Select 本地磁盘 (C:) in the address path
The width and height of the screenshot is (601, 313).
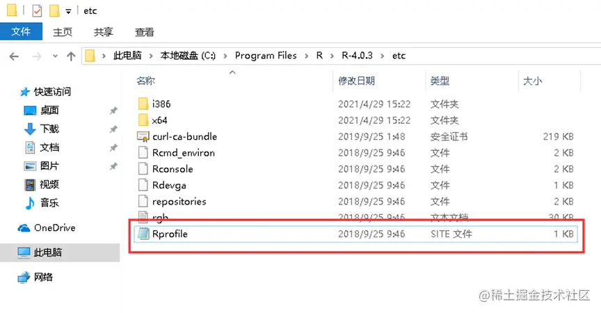[x=188, y=56]
